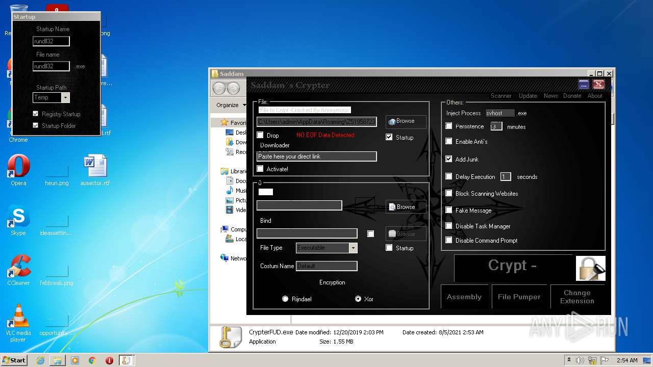Open Donate menu item
The image size is (653, 367).
tap(572, 96)
